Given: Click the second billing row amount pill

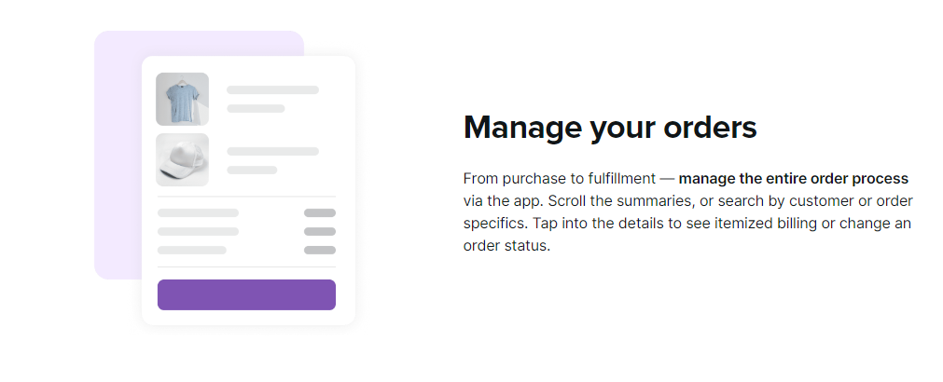Looking at the screenshot, I should coord(319,232).
